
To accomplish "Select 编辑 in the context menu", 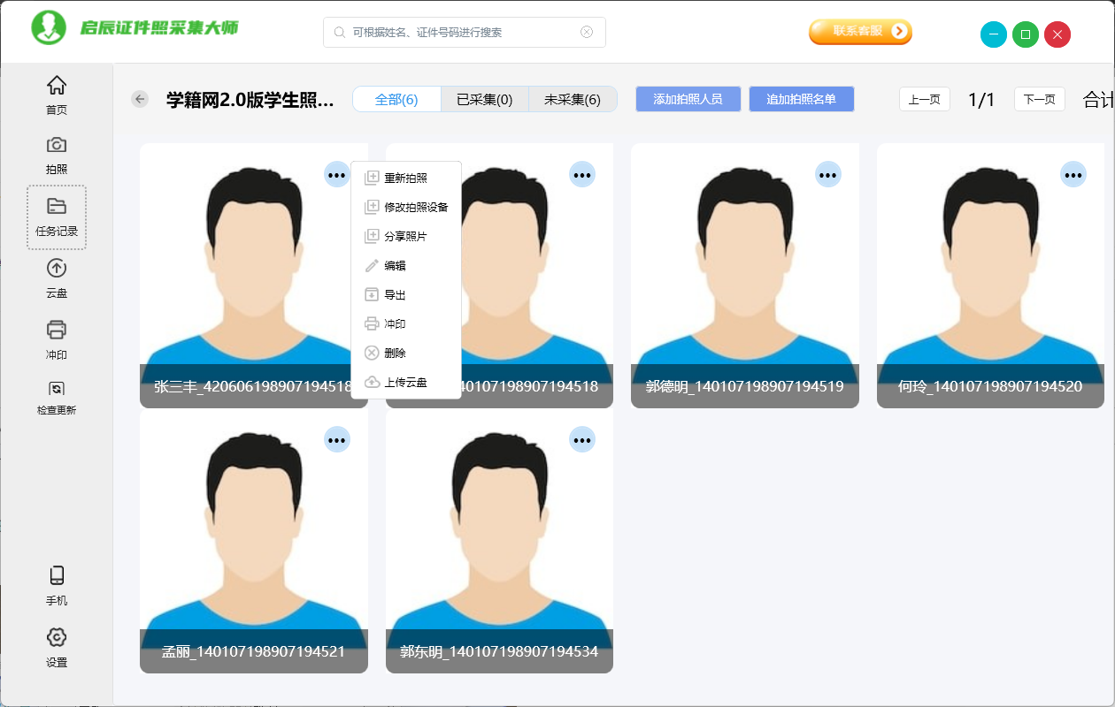I will click(x=406, y=265).
